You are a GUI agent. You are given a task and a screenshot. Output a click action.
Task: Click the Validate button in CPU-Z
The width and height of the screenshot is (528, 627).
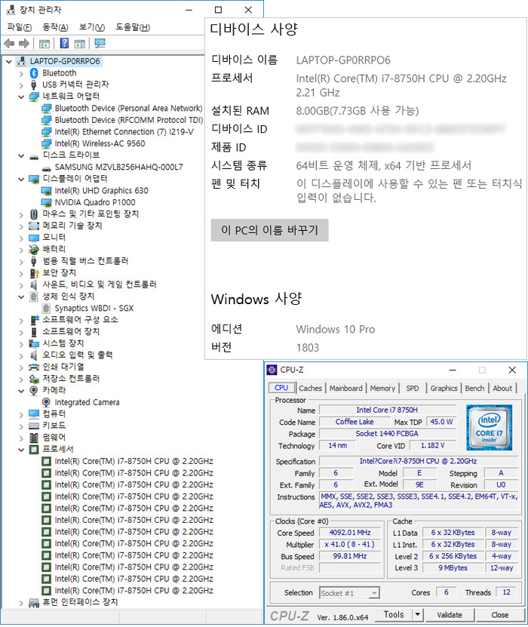[x=450, y=615]
